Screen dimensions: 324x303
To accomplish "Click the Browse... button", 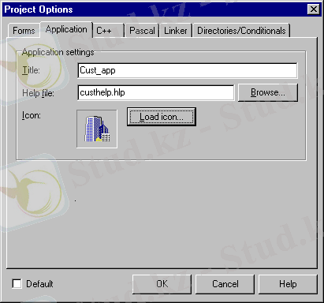I will 268,92.
